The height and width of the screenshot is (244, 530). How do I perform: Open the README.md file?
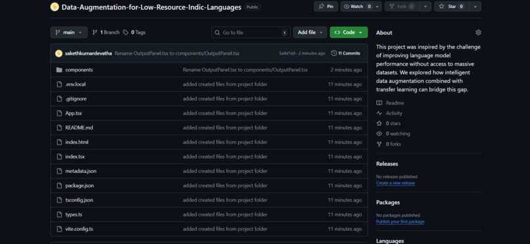[79, 128]
